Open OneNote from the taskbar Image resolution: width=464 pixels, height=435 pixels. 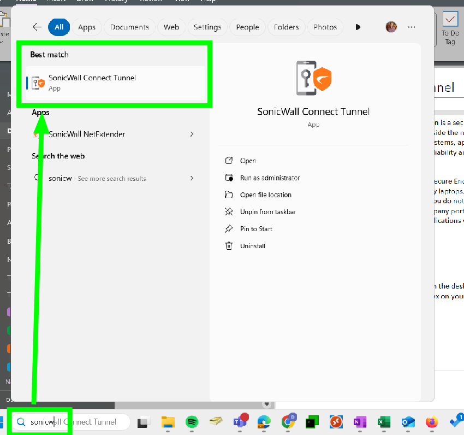click(x=360, y=422)
